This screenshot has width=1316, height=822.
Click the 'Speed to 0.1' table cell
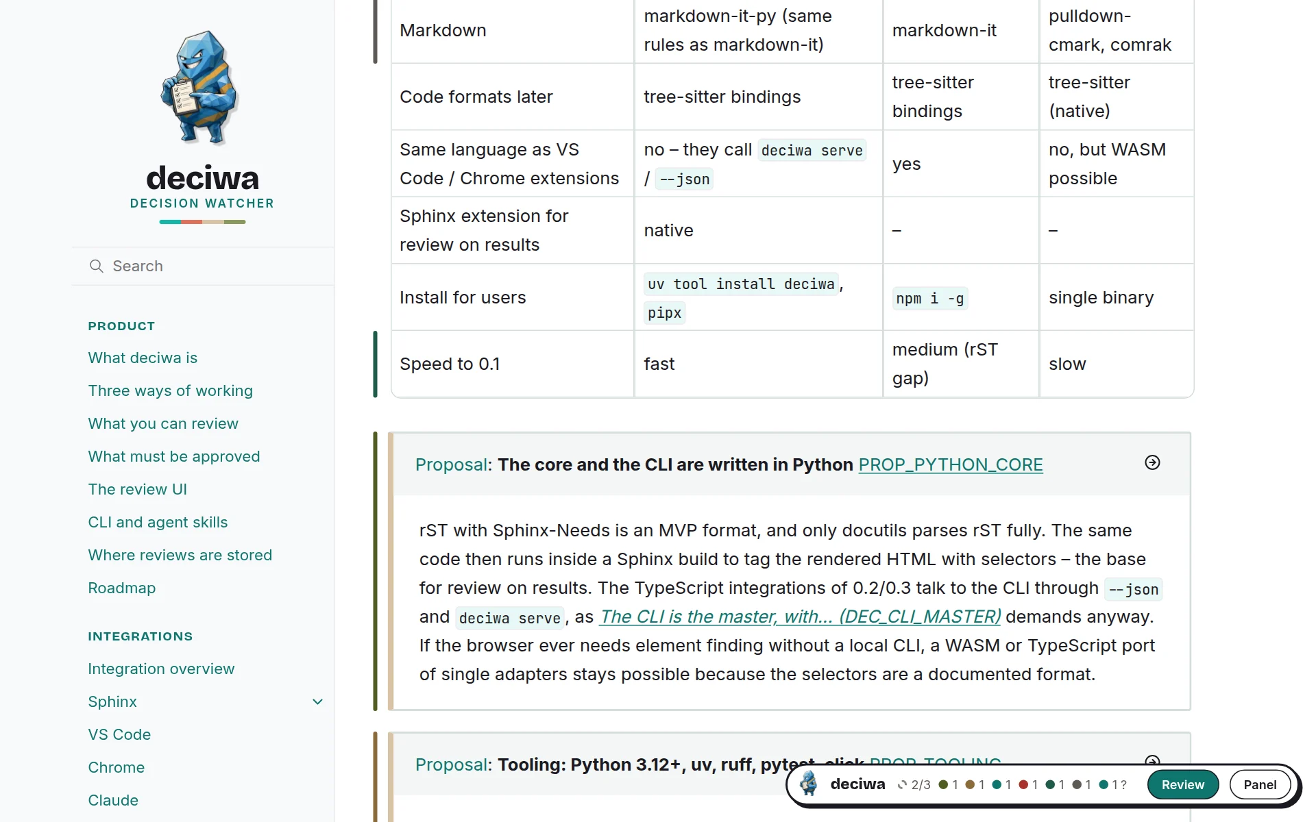(x=513, y=364)
